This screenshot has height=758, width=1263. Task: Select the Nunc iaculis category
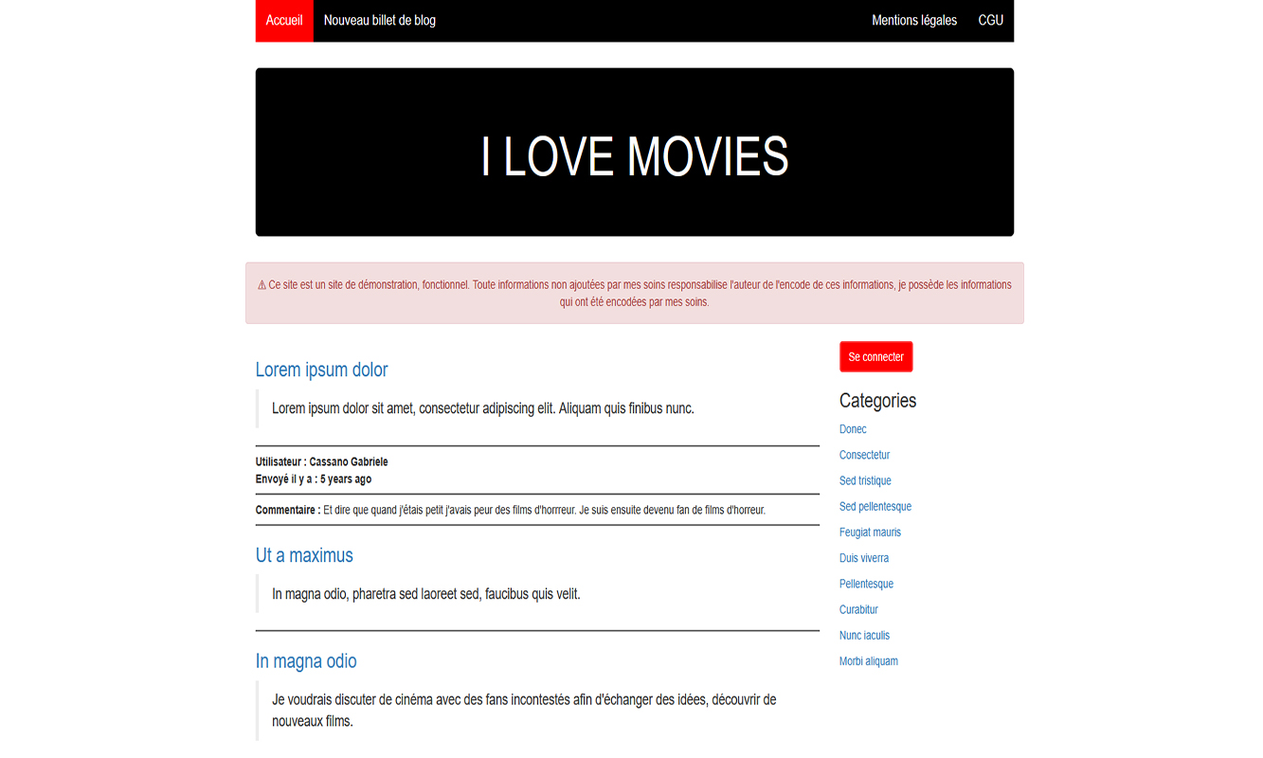tap(864, 635)
